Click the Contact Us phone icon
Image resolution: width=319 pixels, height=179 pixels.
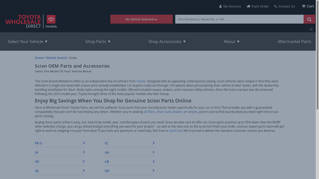pyautogui.click(x=276, y=6)
